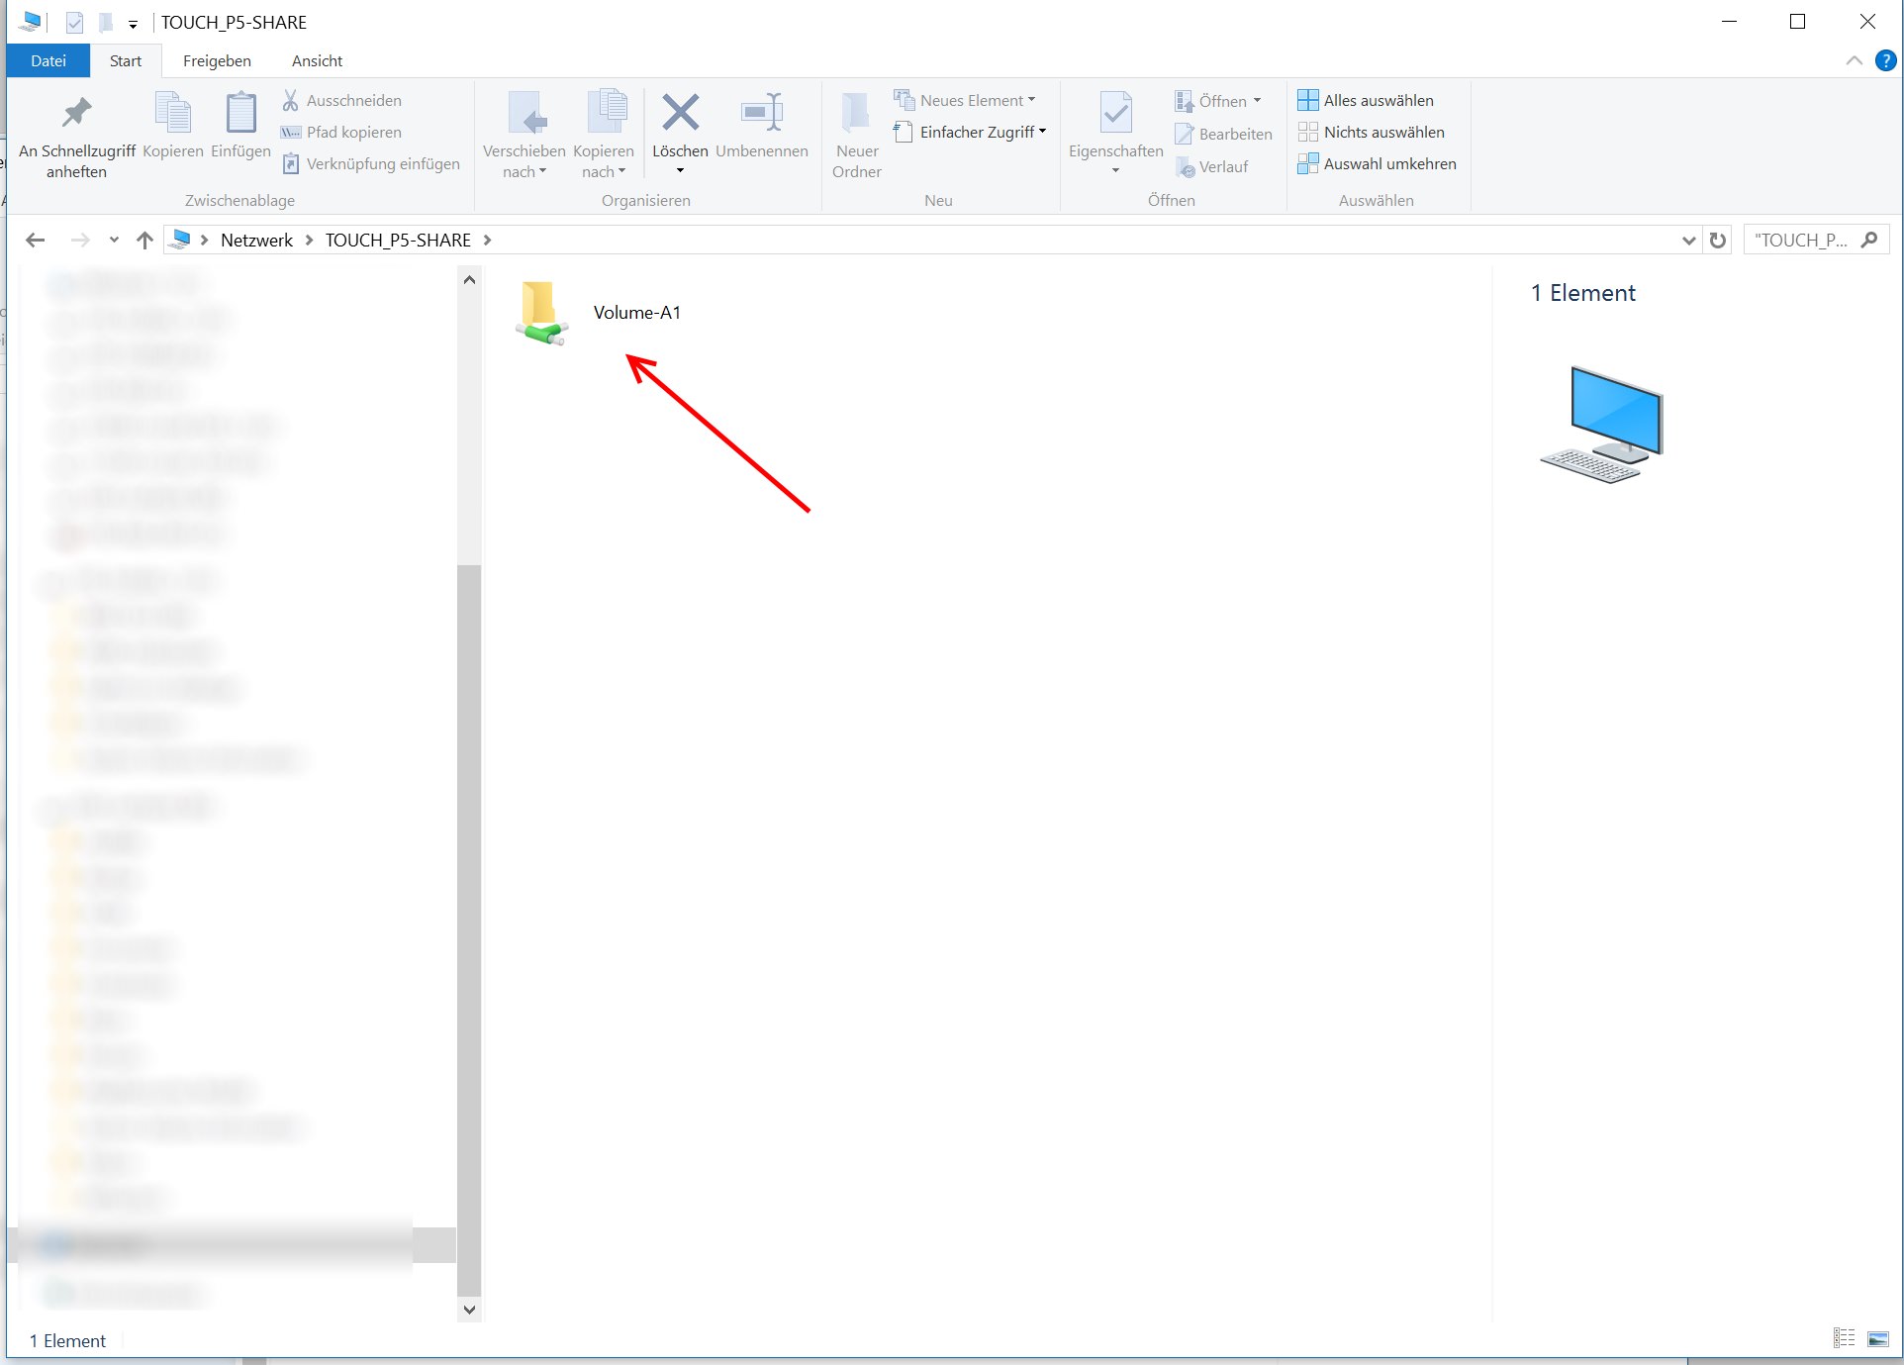Click TOUCH_P5-SHARE in the address breadcrumb
1904x1365 pixels.
click(398, 240)
